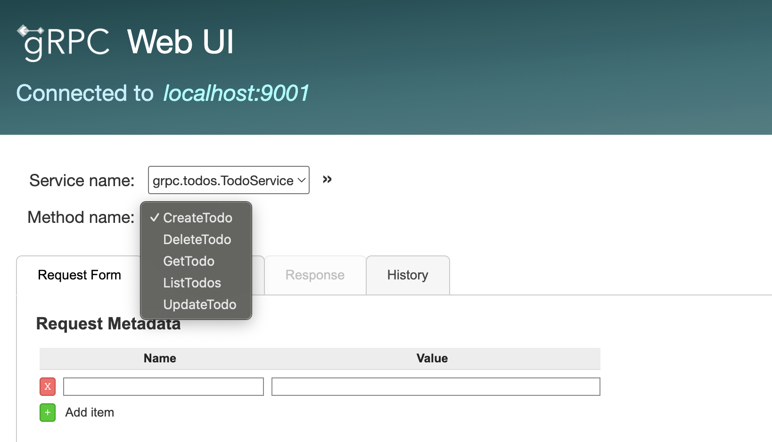Viewport: 772px width, 442px height.
Task: Click inside the metadata Value field
Action: pyautogui.click(x=435, y=386)
